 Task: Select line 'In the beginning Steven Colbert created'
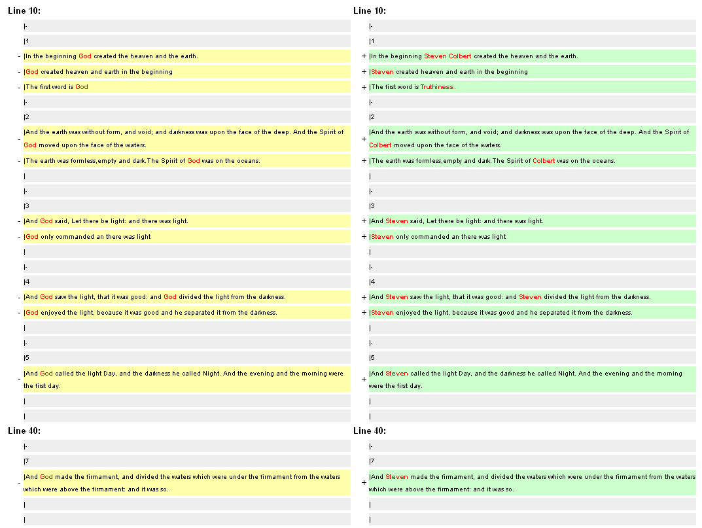[533, 56]
